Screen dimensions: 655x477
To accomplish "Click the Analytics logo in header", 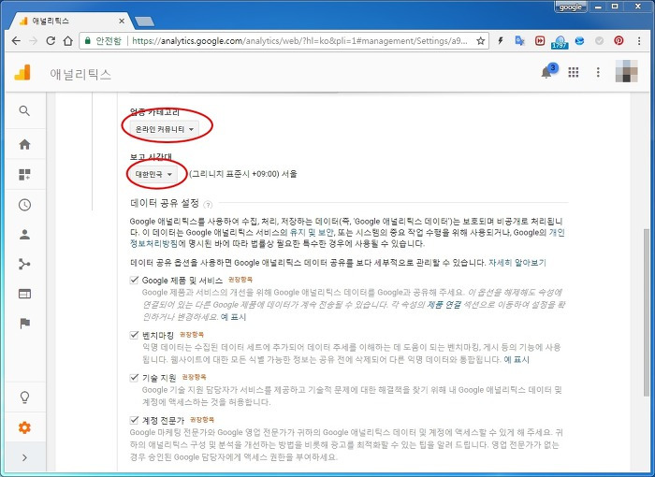I will [x=22, y=73].
